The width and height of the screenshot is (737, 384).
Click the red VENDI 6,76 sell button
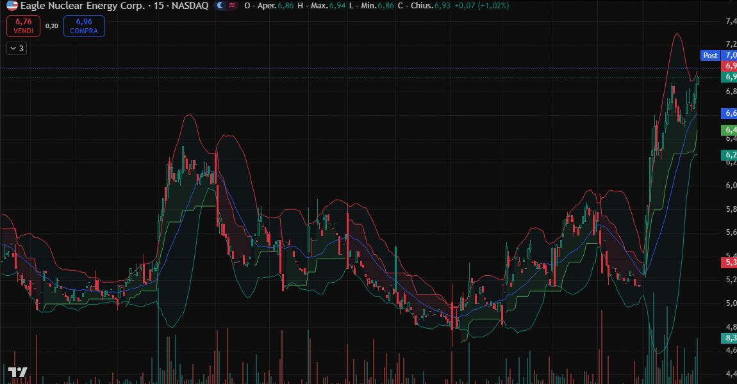pyautogui.click(x=24, y=26)
